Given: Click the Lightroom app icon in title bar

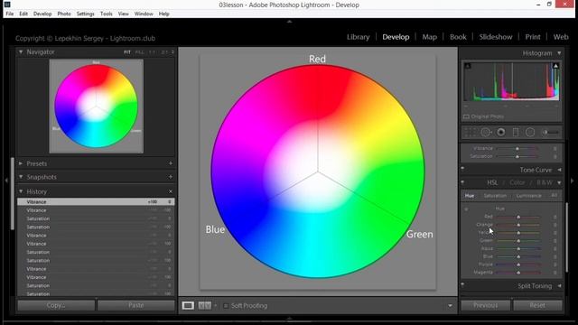Looking at the screenshot, I should point(7,5).
